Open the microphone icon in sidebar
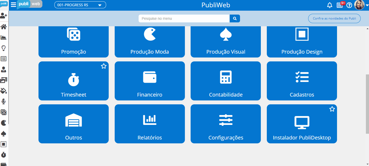Screen dimensions: 369x166 pyautogui.click(x=4, y=101)
